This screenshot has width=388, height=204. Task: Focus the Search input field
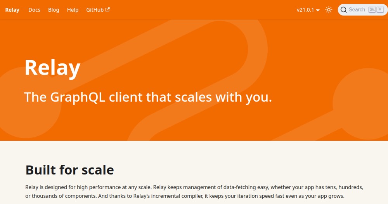[363, 10]
